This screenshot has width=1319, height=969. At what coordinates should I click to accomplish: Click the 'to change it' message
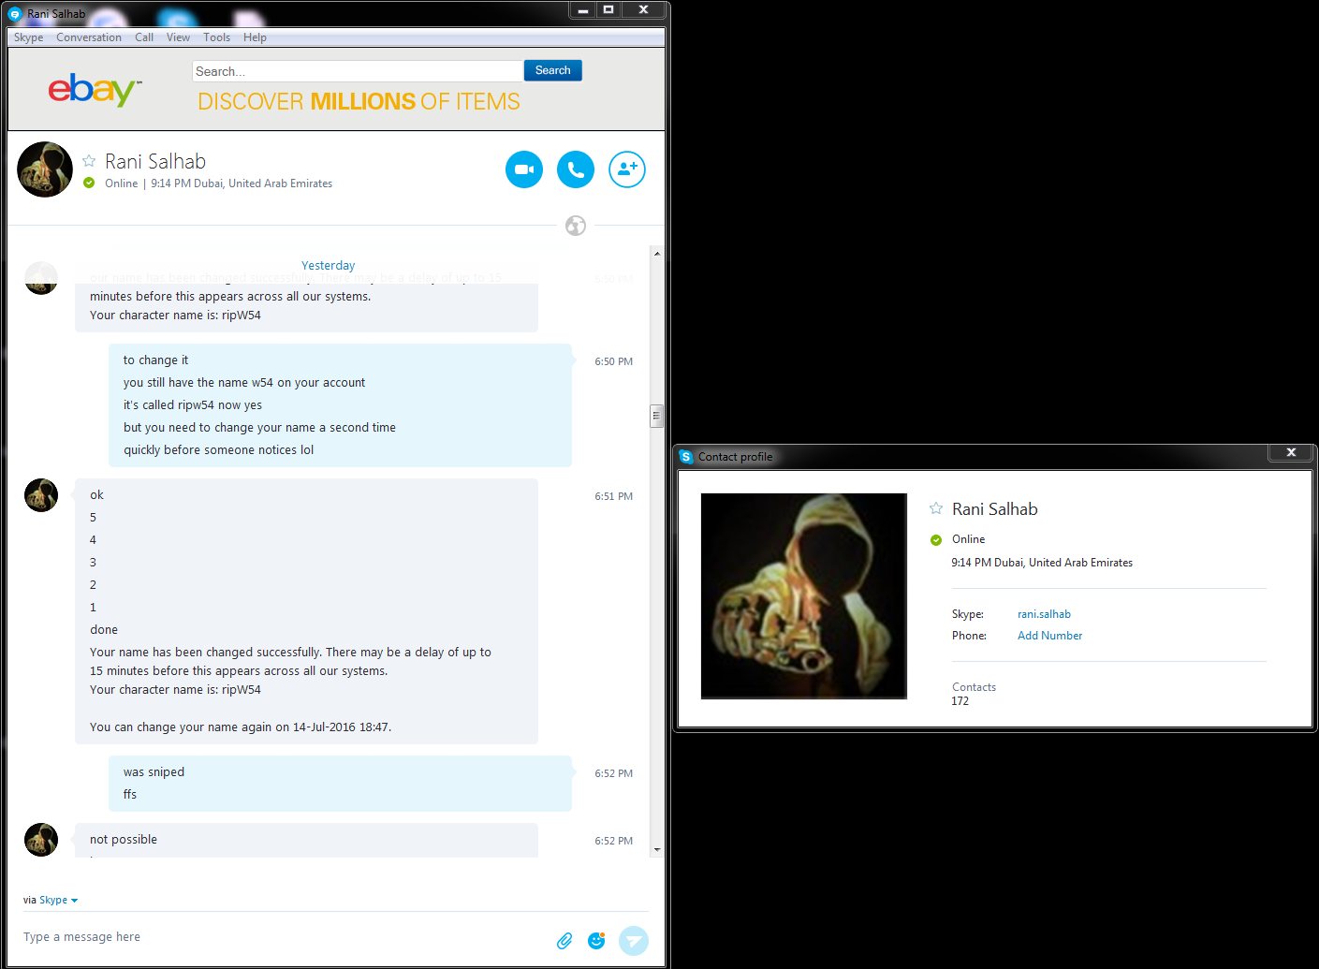pyautogui.click(x=155, y=360)
